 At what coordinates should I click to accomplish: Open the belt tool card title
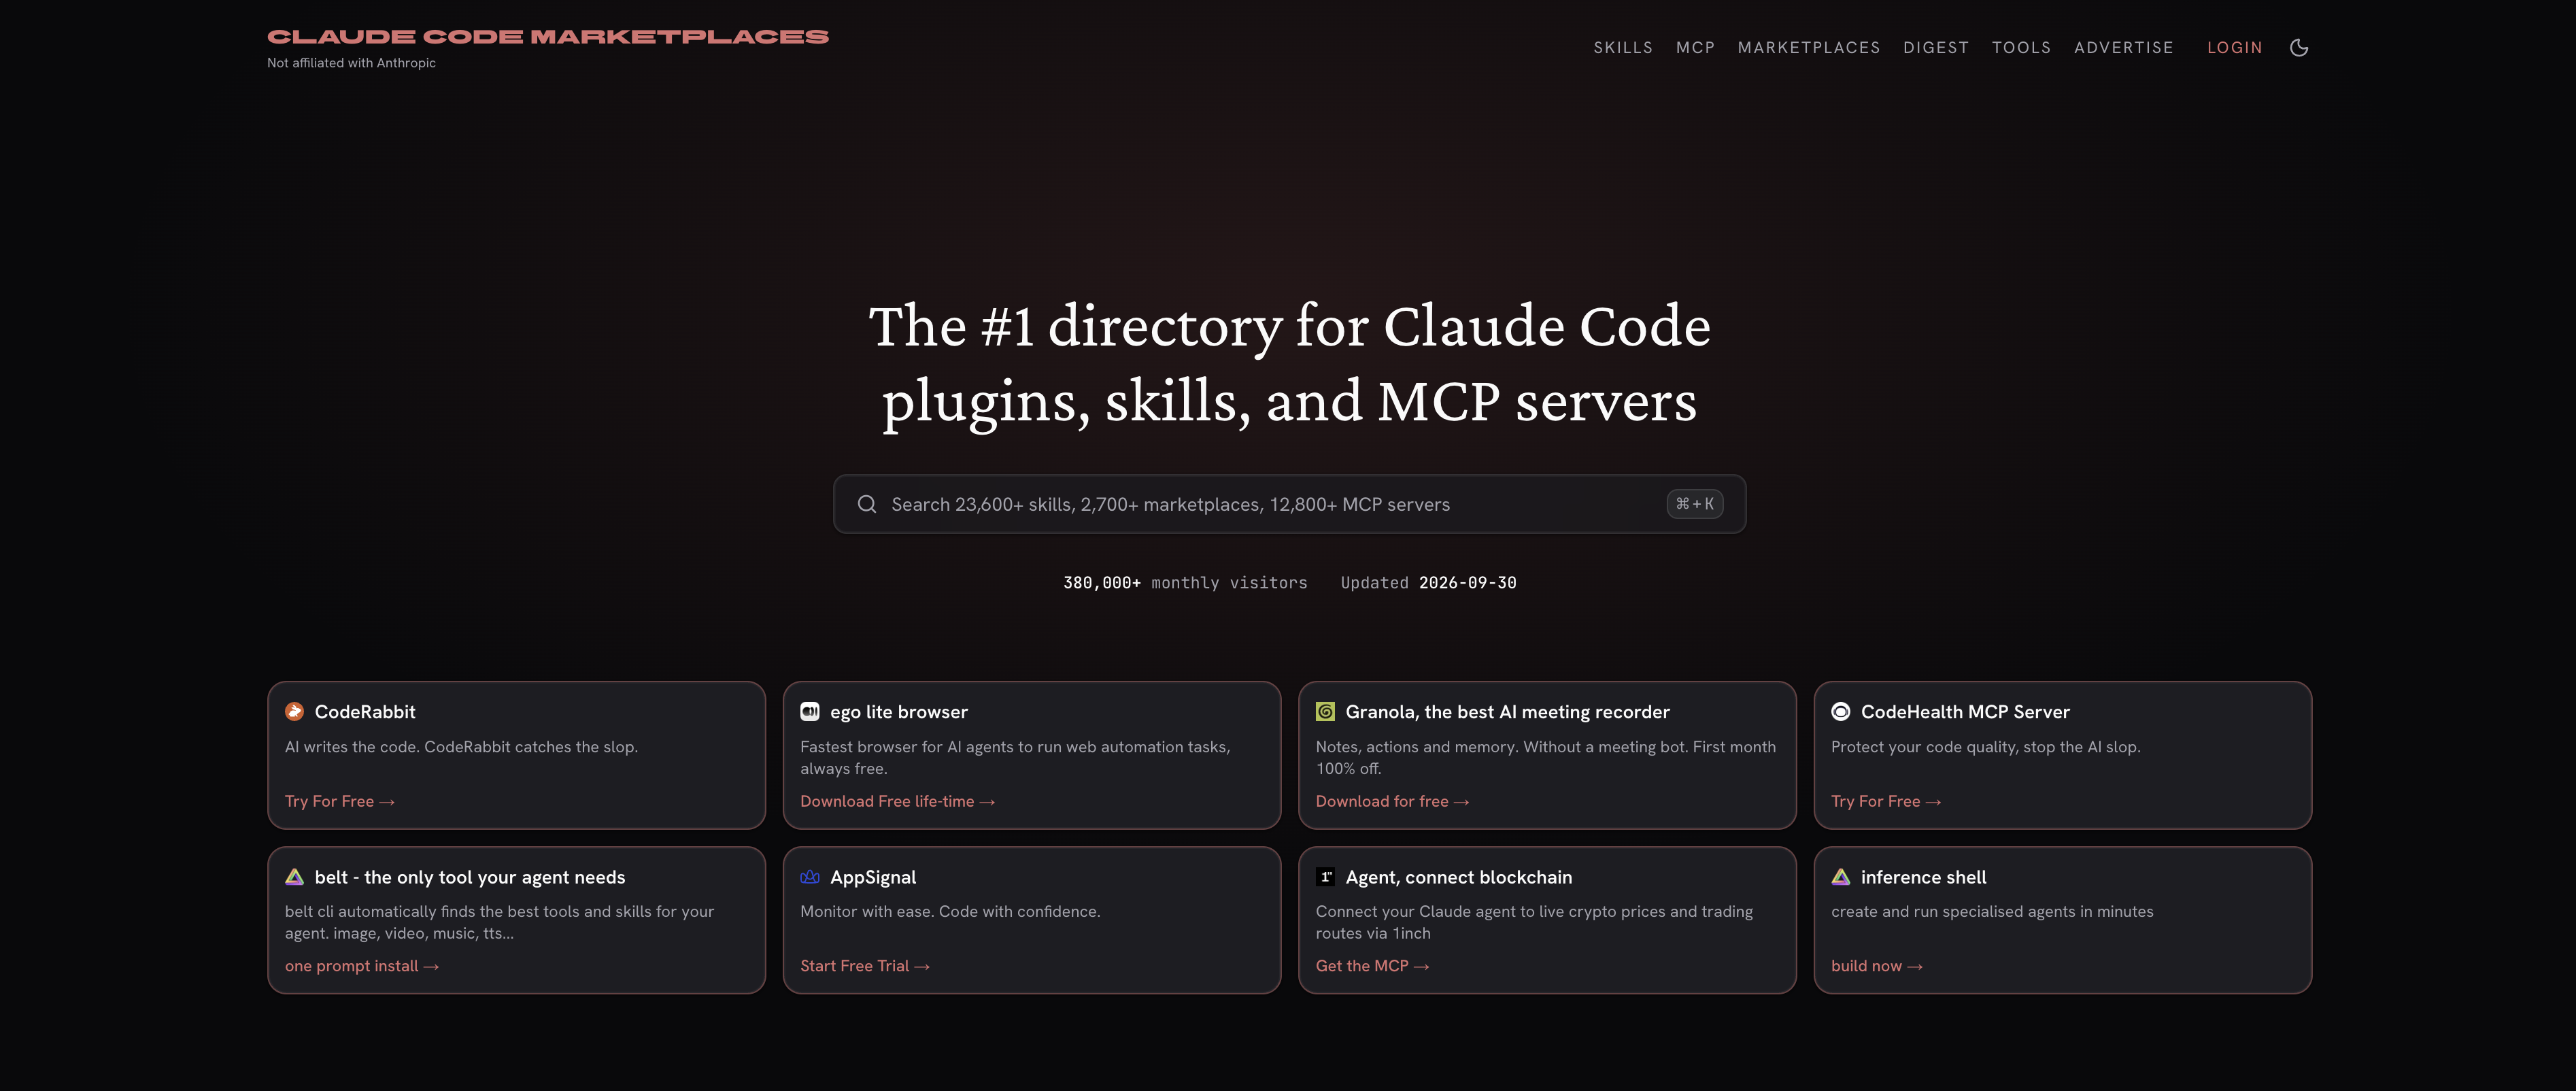point(470,877)
